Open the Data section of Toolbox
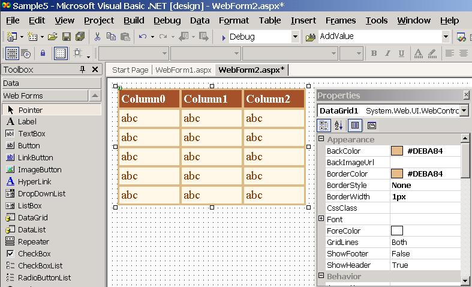This screenshot has height=287, width=472. (52, 83)
